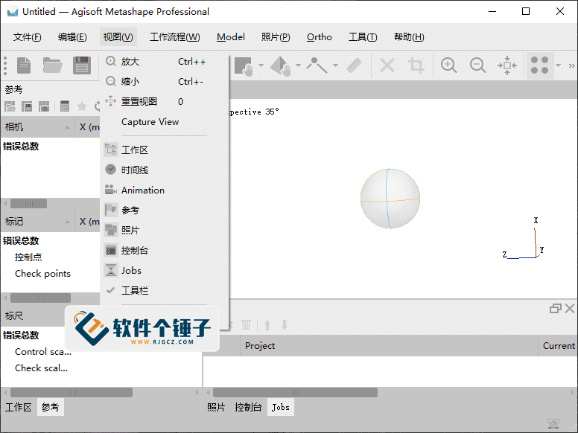Toggle the point cloud four-dots view icon
Viewport: 578px width, 433px height.
[540, 65]
